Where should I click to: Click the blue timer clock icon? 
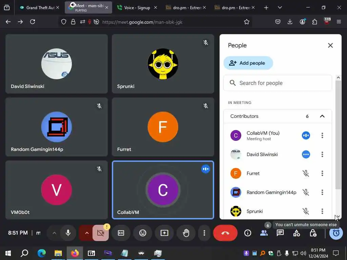336,233
